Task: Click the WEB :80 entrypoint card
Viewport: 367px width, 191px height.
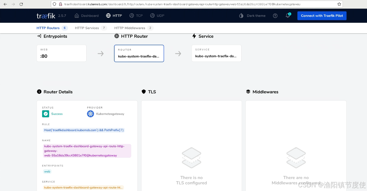Action: coord(62,53)
